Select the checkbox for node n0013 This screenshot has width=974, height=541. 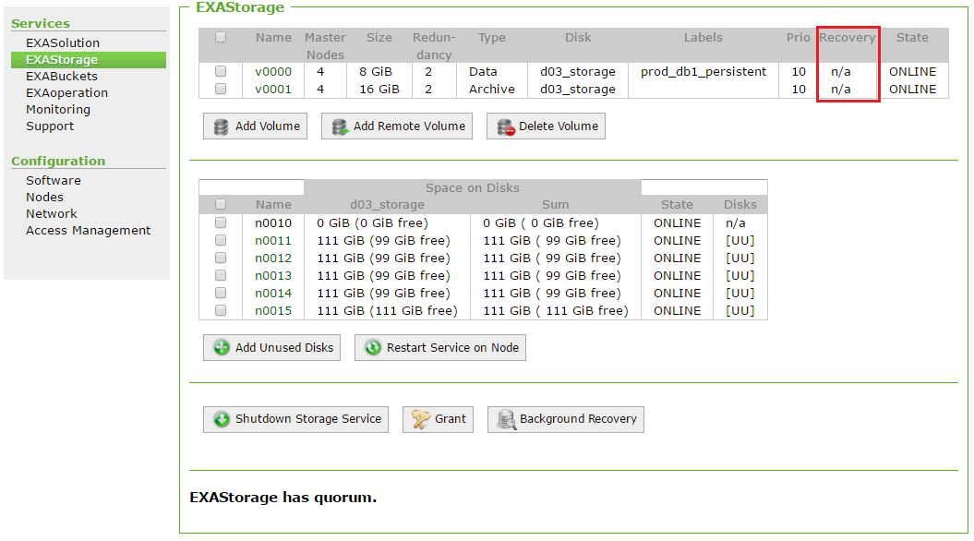coord(221,275)
